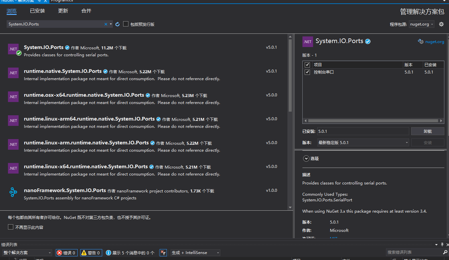
Task: Switch to the Program.cs tab
Action: coord(62,1)
